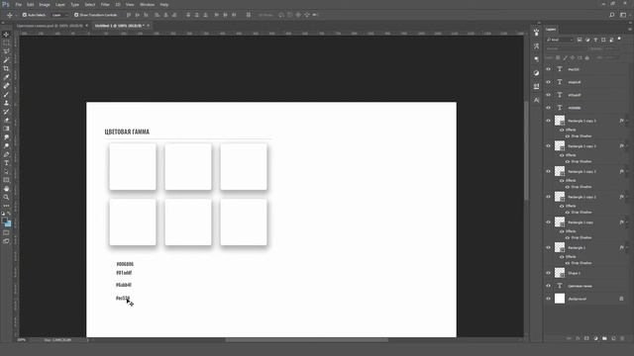Open the Layers panel options menu
The height and width of the screenshot is (356, 634).
click(x=630, y=29)
